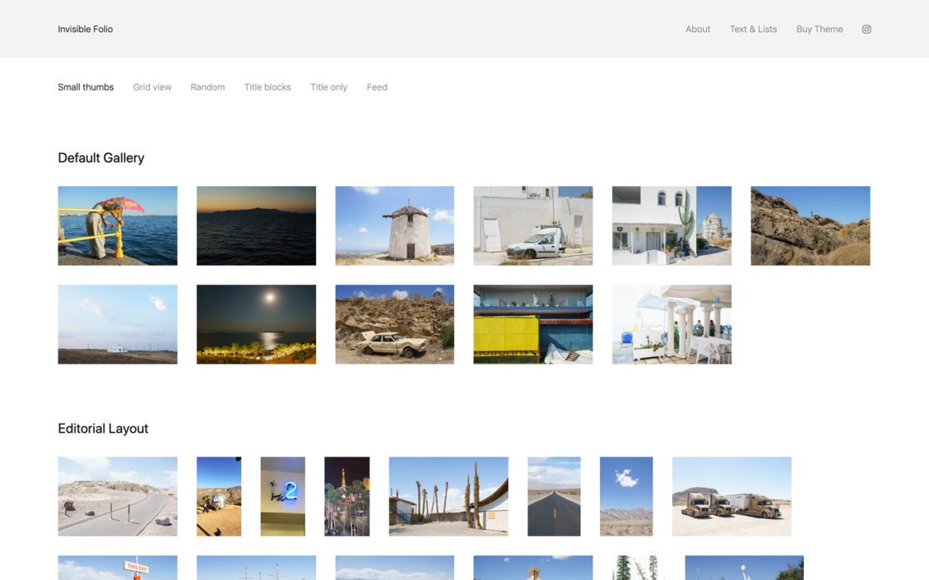This screenshot has width=929, height=580.
Task: Open the About page
Action: tap(697, 29)
